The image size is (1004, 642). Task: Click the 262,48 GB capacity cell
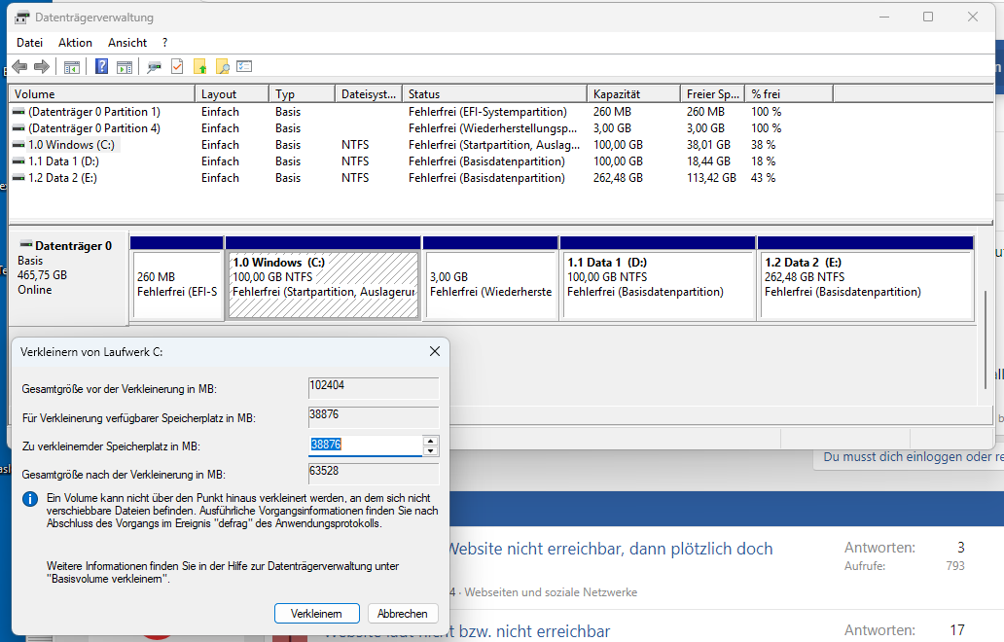[618, 179]
